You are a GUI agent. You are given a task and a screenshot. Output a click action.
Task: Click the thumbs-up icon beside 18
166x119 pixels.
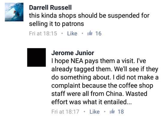112,111
